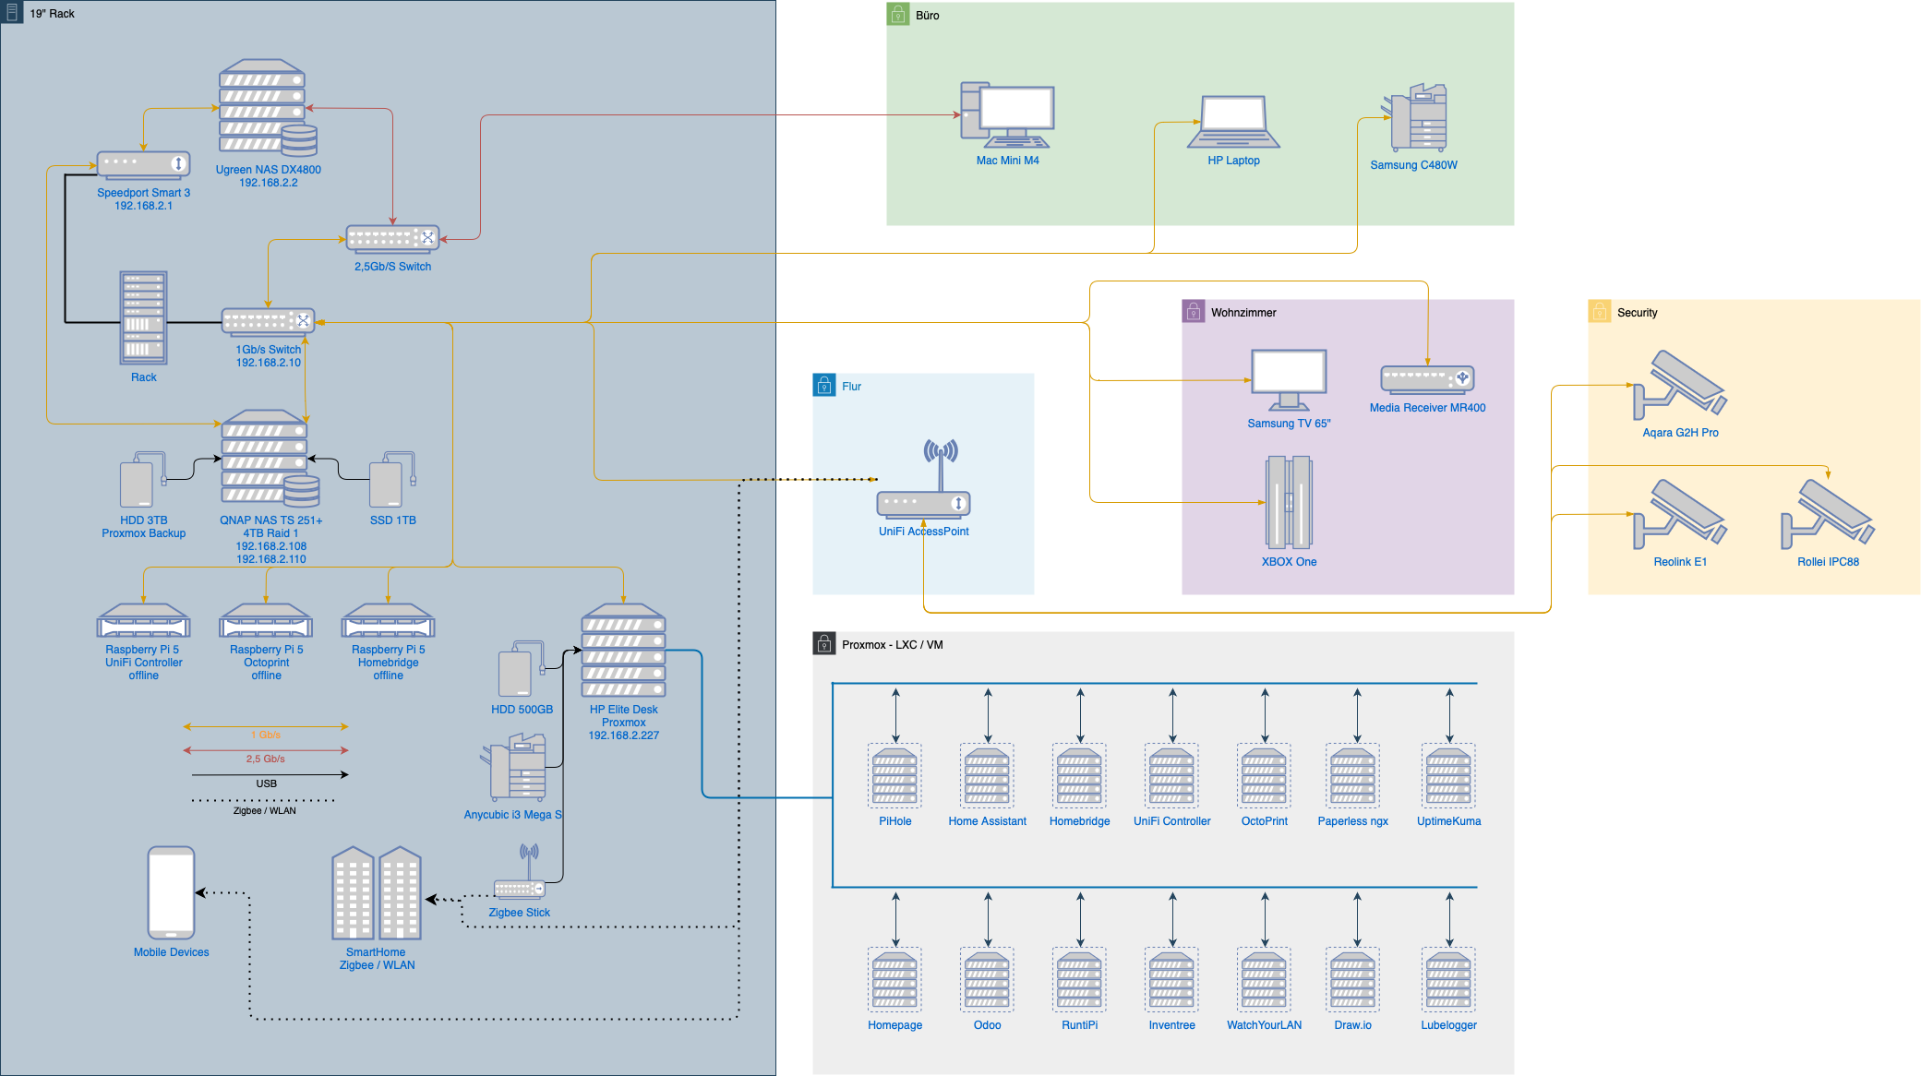The width and height of the screenshot is (1921, 1076).
Task: Click the Home Assistant server icon
Action: (x=987, y=775)
